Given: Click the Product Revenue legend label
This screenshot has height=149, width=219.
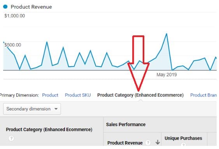Looking at the screenshot, I should 31,7.
